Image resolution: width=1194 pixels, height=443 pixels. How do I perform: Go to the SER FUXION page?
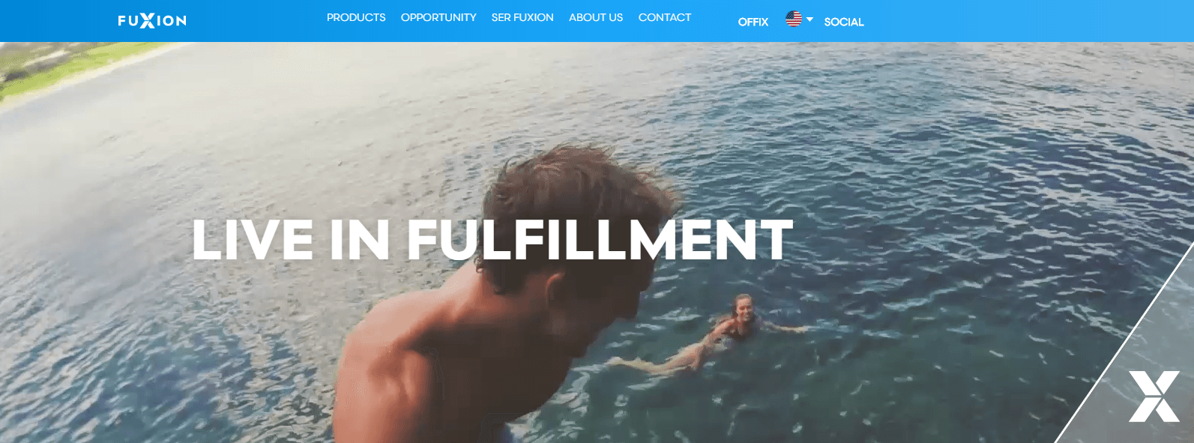pos(522,17)
